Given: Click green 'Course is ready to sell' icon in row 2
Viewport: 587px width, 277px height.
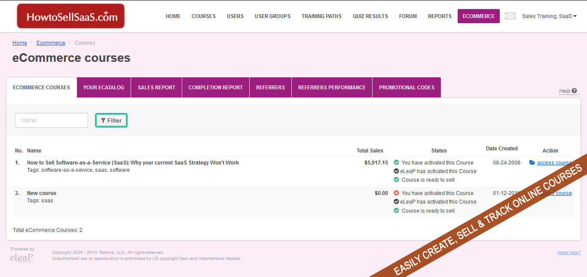Looking at the screenshot, I should [396, 211].
